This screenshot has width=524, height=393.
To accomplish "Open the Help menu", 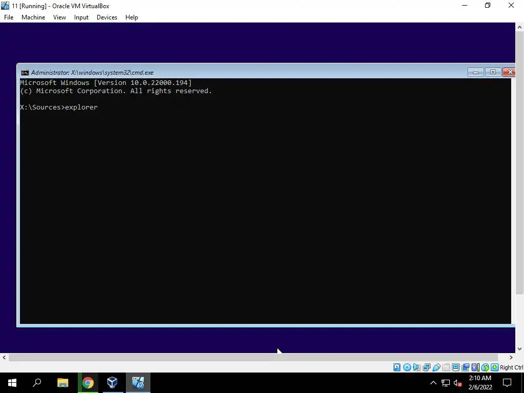I will coord(132,17).
